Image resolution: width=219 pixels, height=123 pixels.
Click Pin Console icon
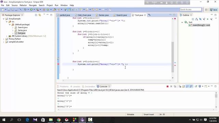tap(196, 86)
